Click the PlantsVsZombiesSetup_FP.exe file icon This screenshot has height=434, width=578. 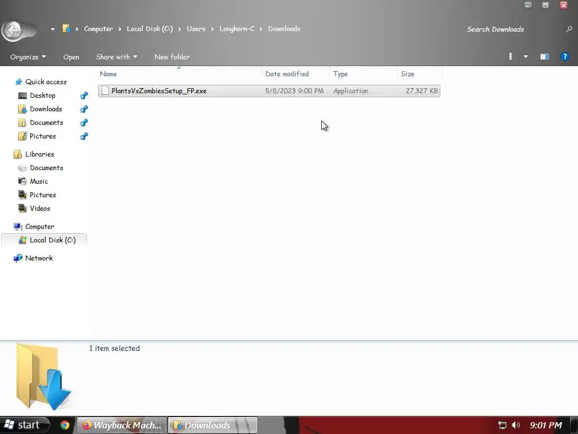(x=105, y=91)
